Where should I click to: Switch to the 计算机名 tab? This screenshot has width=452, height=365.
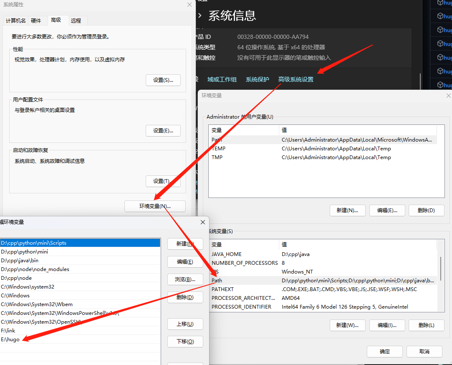(x=16, y=20)
